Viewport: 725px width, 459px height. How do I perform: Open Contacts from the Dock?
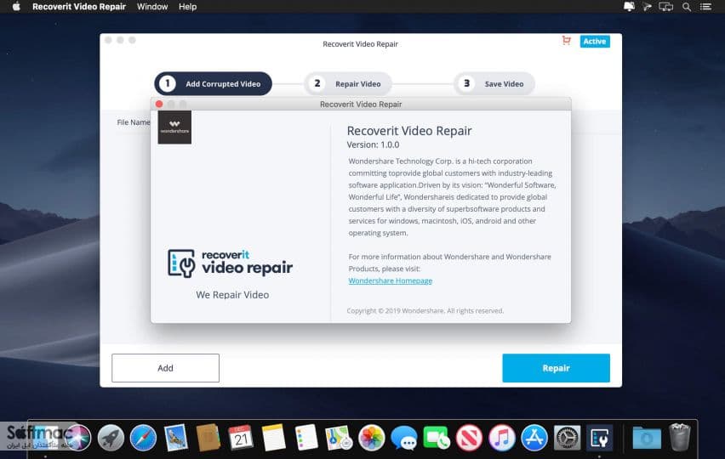point(208,438)
